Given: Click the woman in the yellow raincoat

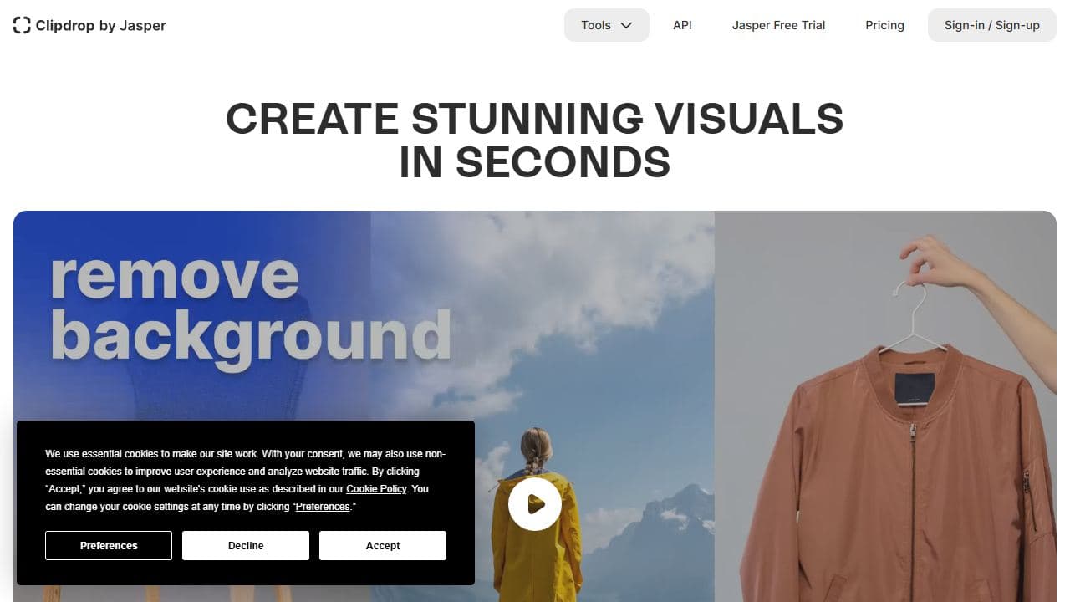Looking at the screenshot, I should (x=535, y=552).
